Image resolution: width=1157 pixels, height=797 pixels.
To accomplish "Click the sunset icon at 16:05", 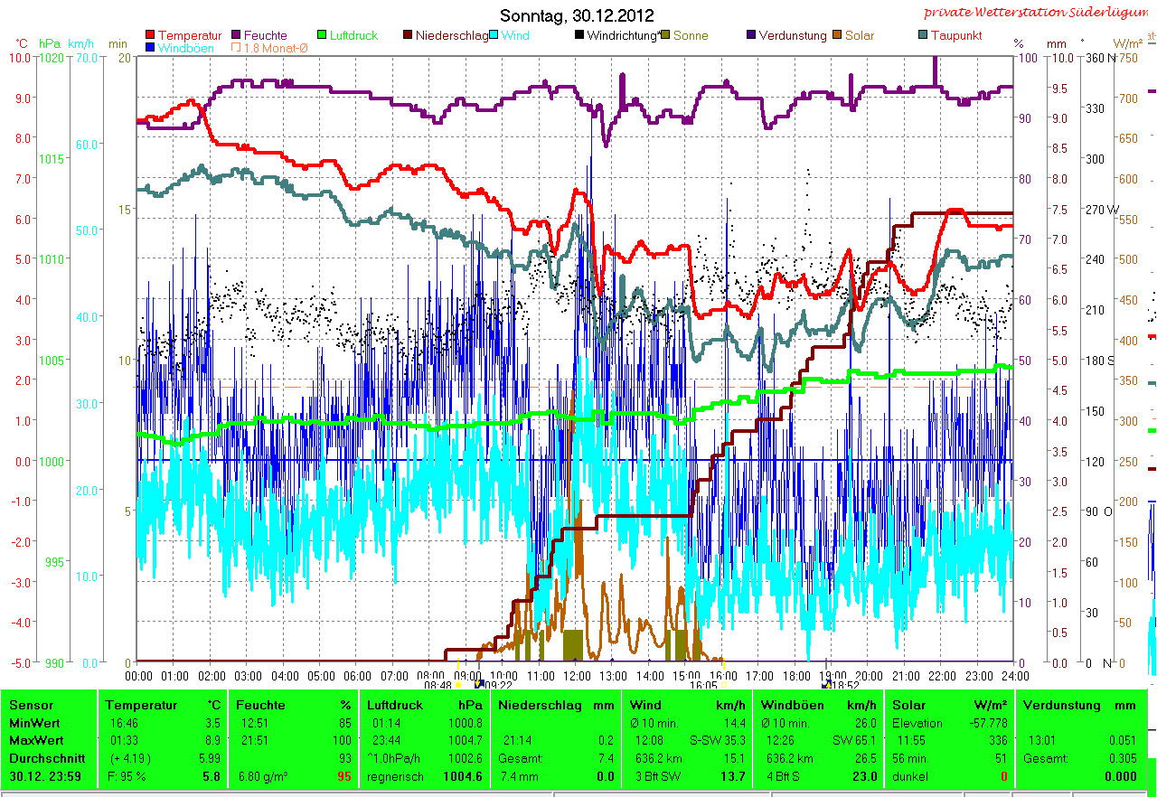I will coord(722,685).
